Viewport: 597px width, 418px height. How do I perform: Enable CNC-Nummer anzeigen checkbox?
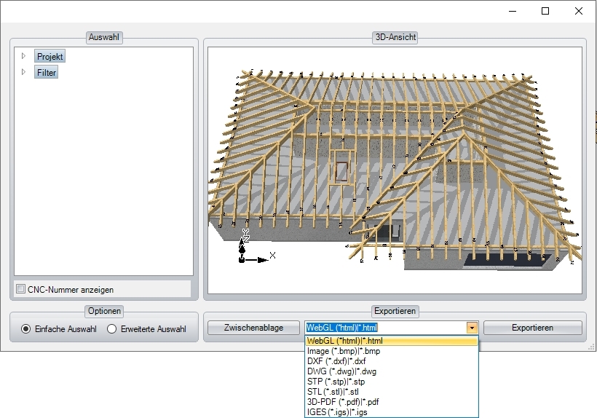click(21, 289)
